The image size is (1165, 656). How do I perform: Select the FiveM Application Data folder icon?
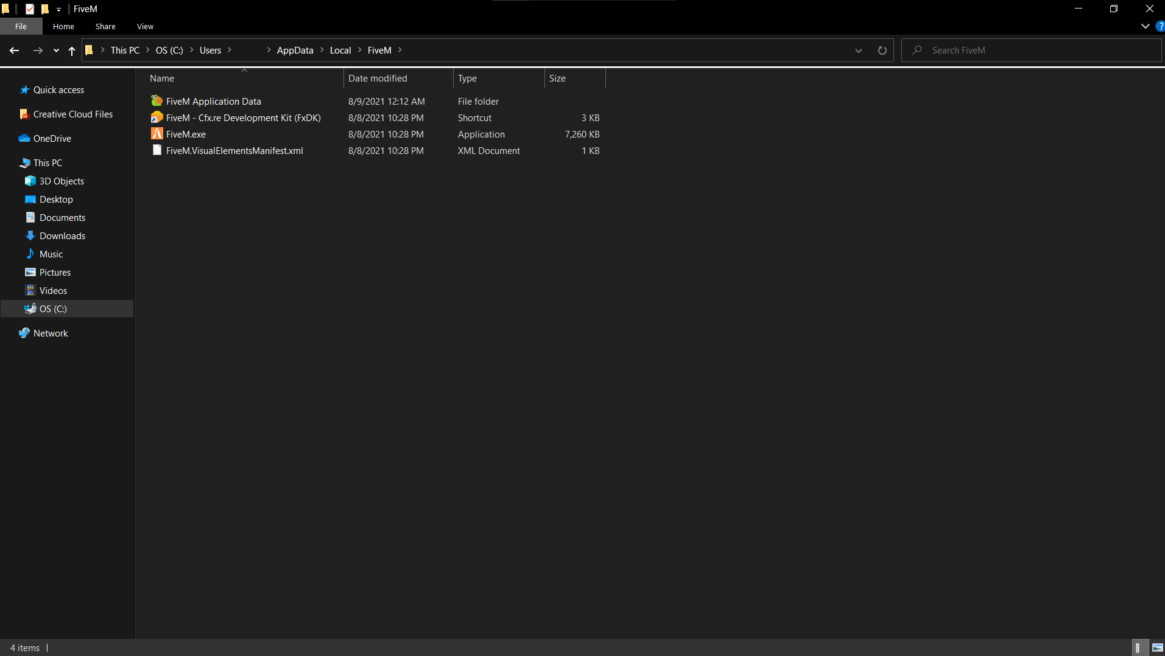[157, 101]
